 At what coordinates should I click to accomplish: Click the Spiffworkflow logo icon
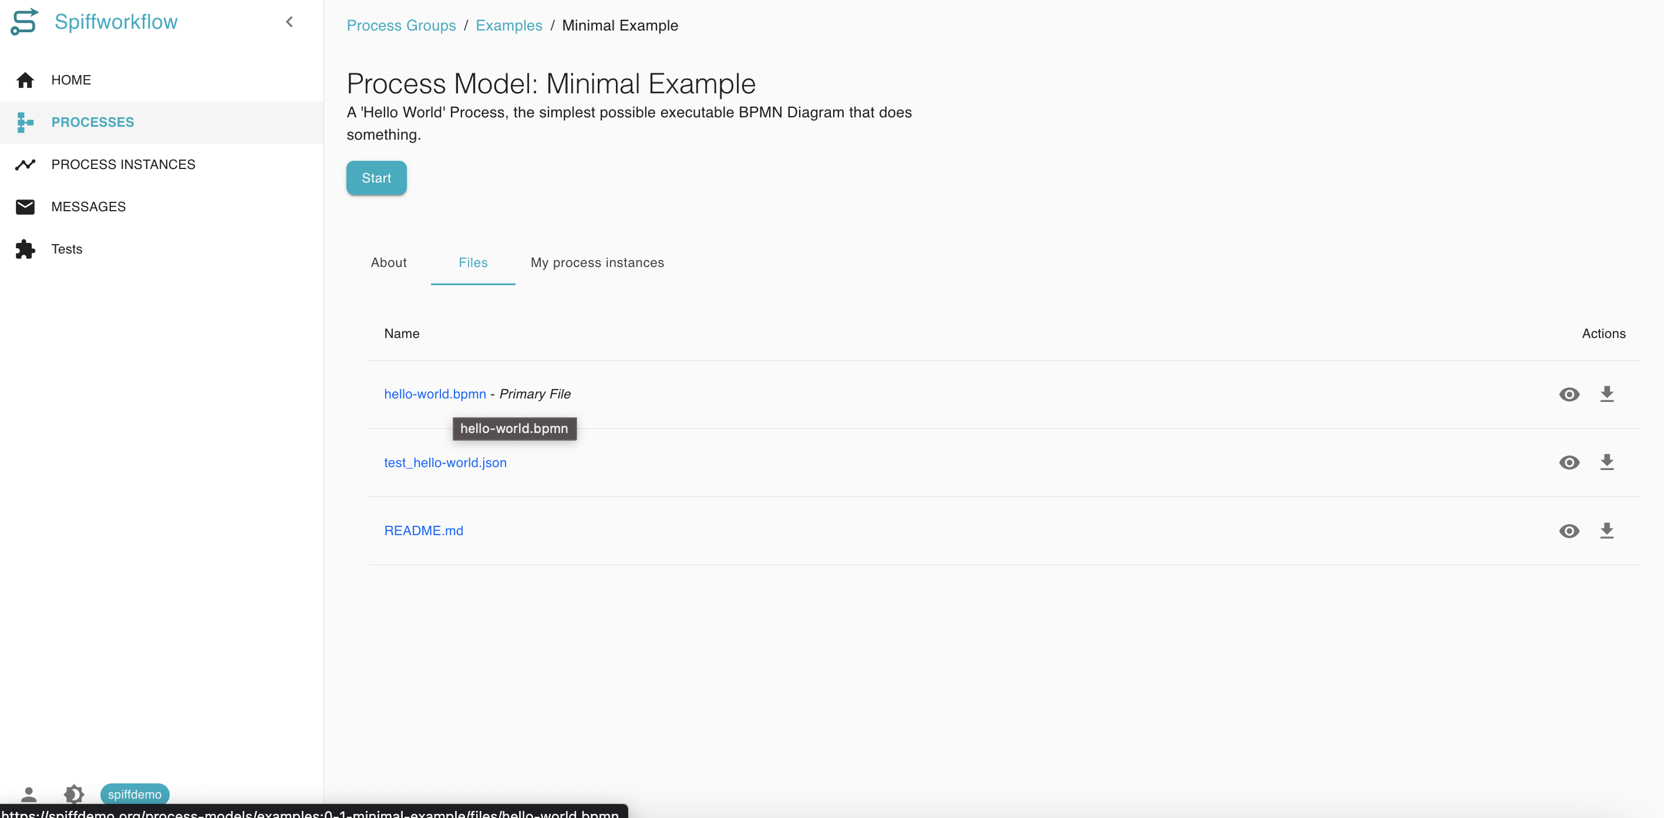pos(25,22)
